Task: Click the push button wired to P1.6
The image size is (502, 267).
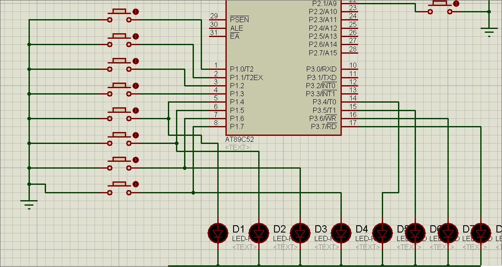Action: coord(119,164)
